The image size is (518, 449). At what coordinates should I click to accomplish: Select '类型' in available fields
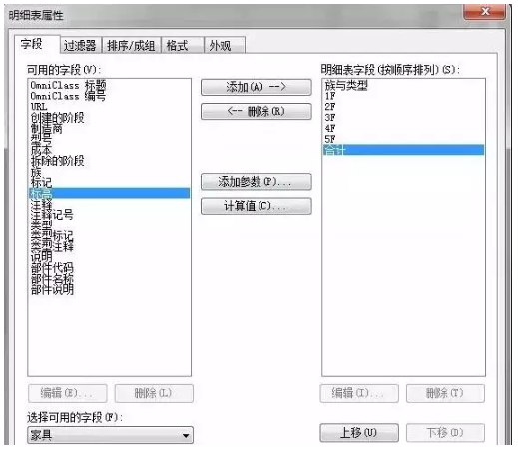[109, 225]
